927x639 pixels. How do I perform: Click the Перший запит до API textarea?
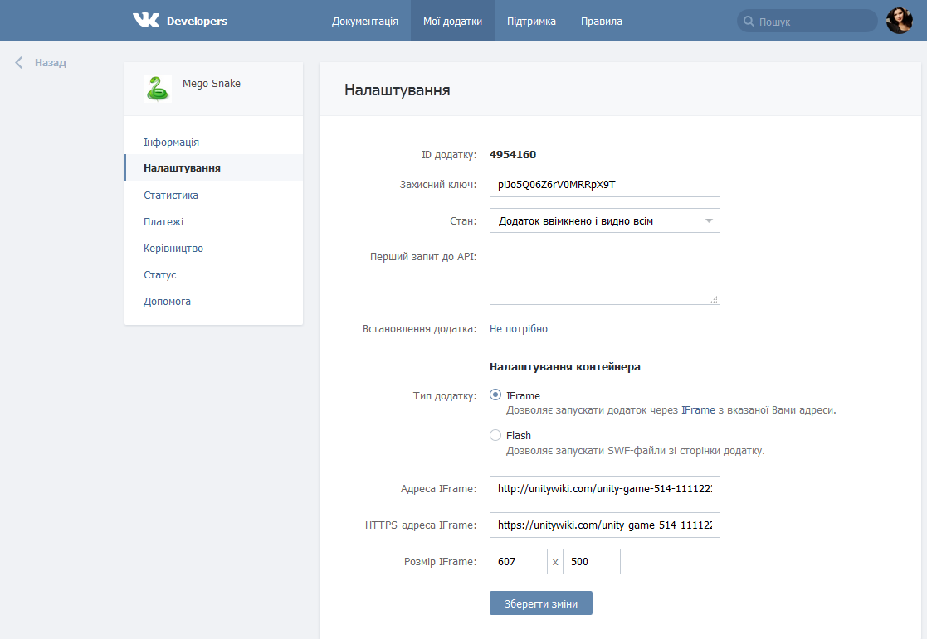(x=604, y=274)
